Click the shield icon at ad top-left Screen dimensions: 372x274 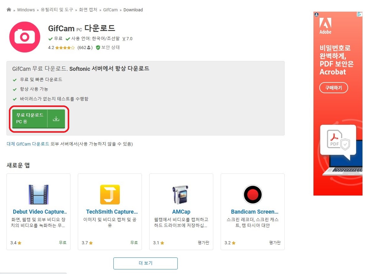click(317, 14)
